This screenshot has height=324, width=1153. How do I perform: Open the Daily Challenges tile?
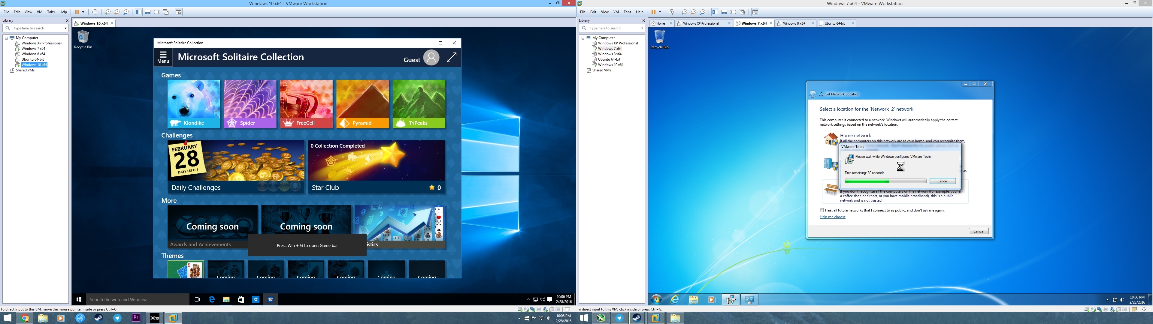[x=236, y=167]
